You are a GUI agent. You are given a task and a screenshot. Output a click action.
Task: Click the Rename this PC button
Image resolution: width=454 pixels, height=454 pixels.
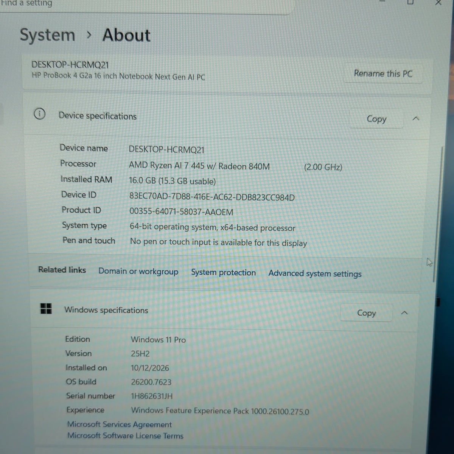[383, 73]
